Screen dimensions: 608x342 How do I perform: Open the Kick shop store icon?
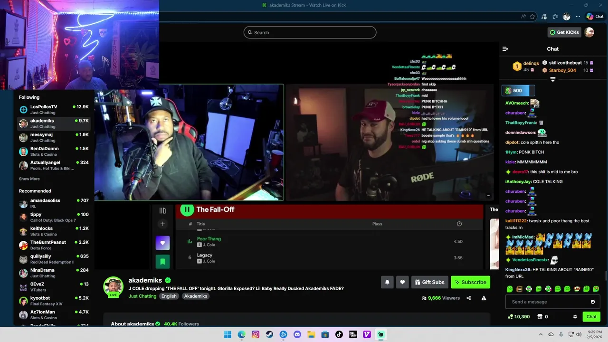[540, 317]
